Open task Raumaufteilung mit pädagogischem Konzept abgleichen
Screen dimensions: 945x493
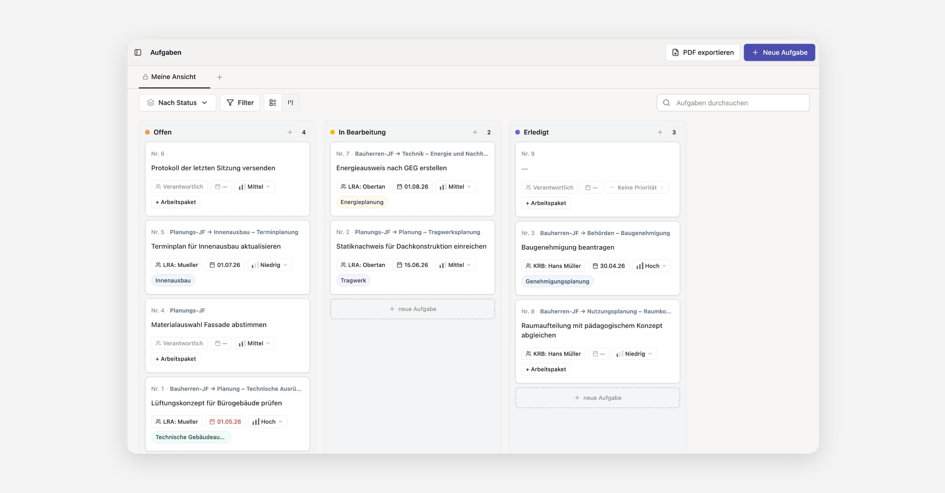pyautogui.click(x=591, y=330)
